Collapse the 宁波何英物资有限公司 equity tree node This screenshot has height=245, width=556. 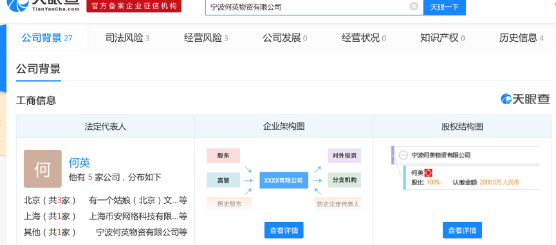pos(403,155)
